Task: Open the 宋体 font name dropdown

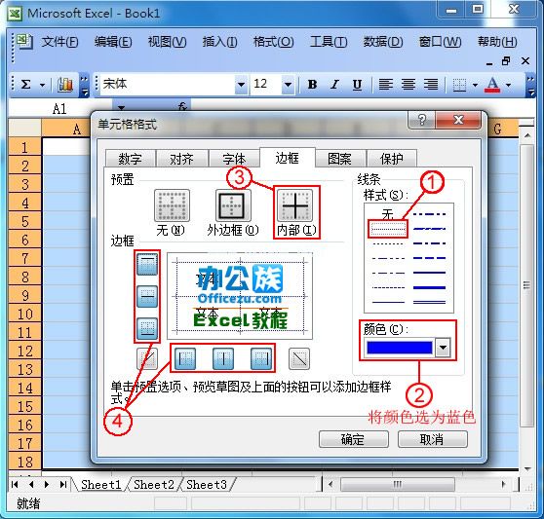Action: point(241,84)
